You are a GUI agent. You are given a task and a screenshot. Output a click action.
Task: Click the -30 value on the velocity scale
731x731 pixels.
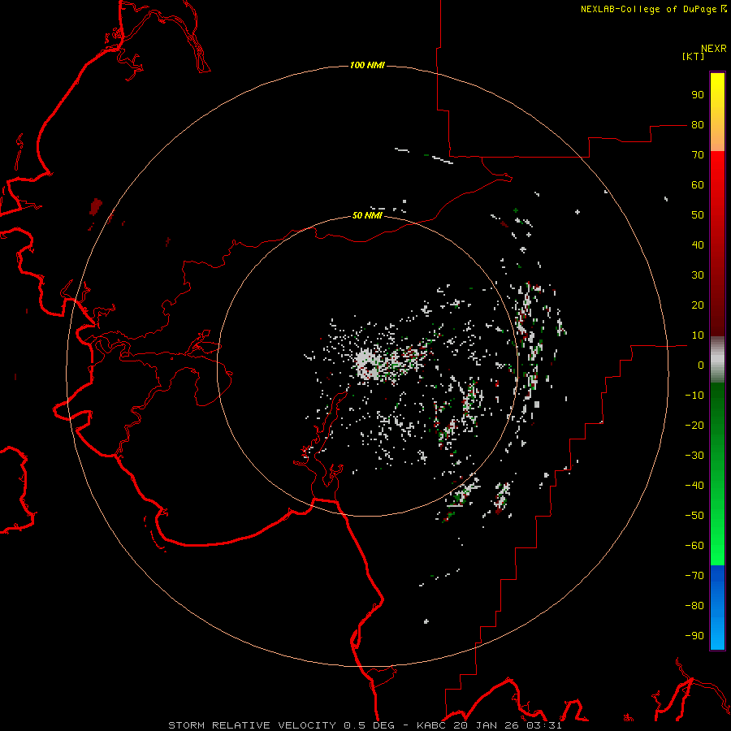click(x=694, y=456)
